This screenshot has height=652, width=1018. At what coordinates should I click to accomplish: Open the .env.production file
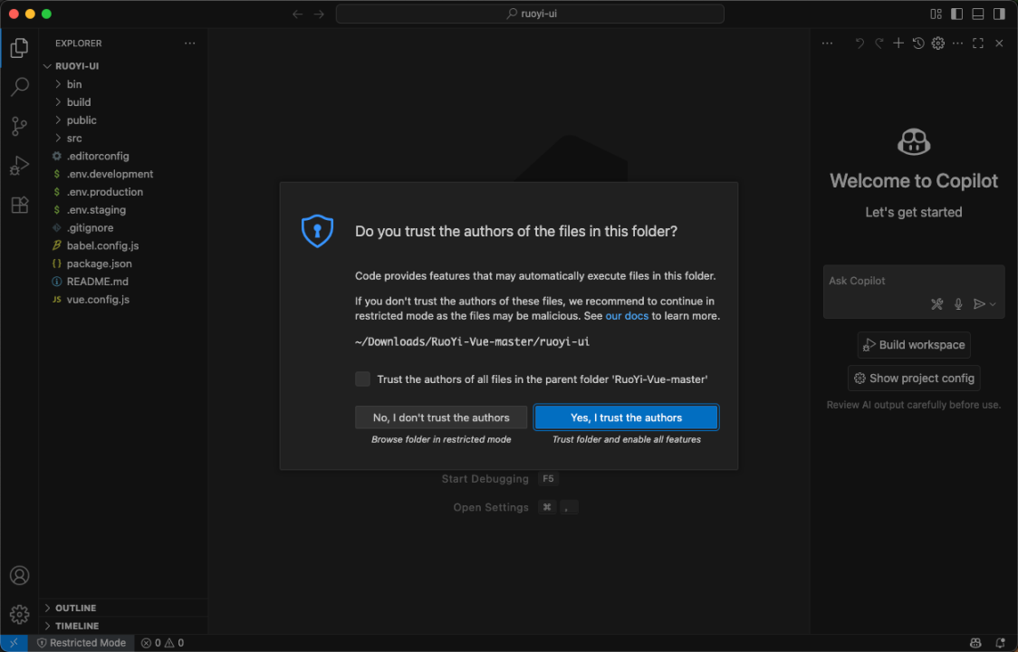point(123,192)
